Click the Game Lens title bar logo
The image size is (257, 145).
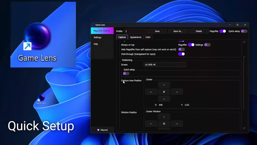pos(93,25)
